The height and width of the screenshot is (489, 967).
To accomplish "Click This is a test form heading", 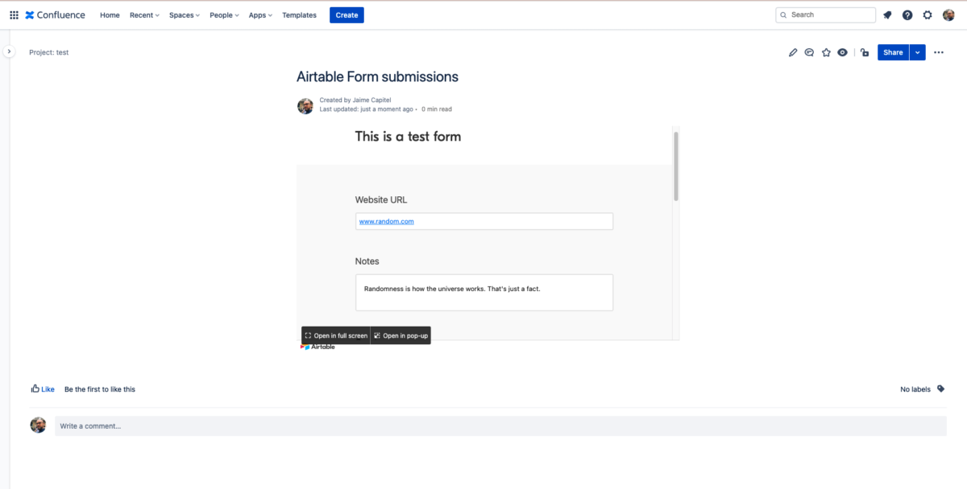I will pyautogui.click(x=408, y=137).
